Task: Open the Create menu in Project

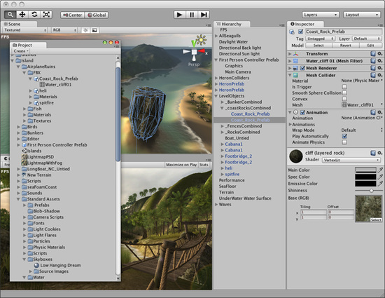Action: [x=21, y=51]
